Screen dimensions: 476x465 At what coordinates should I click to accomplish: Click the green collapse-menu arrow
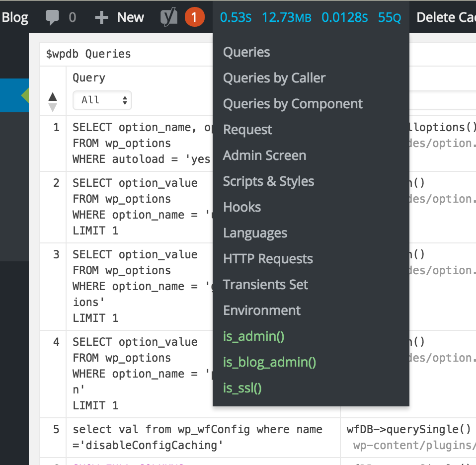[x=25, y=95]
